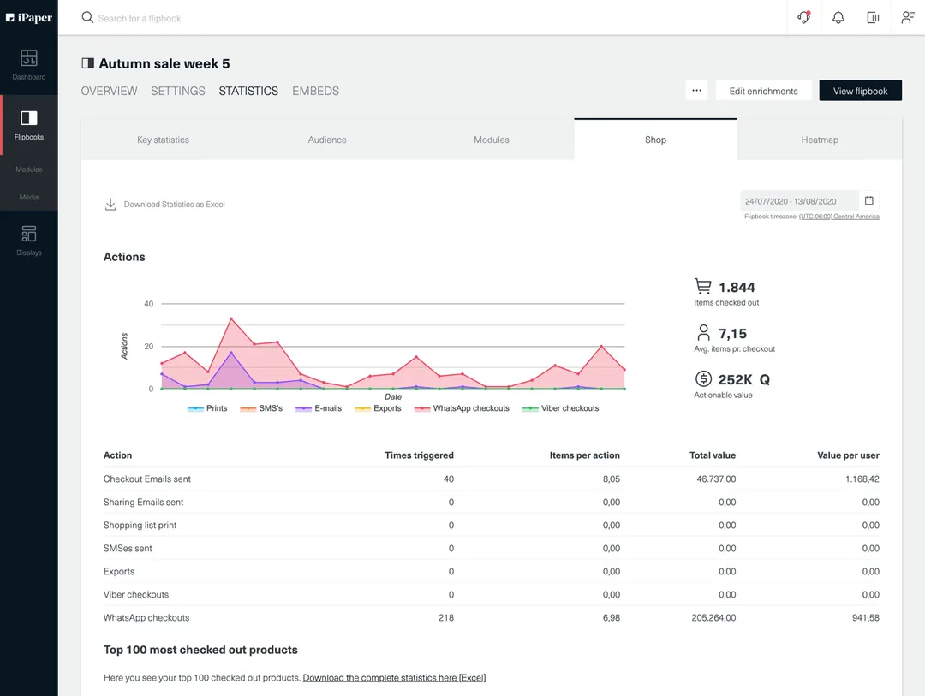Click the flipbook stats icon next to notifications
Screen dimensions: 925x696
click(872, 17)
